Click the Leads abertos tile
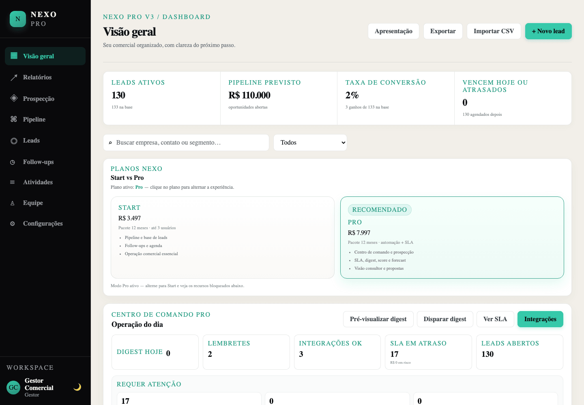 (x=520, y=352)
